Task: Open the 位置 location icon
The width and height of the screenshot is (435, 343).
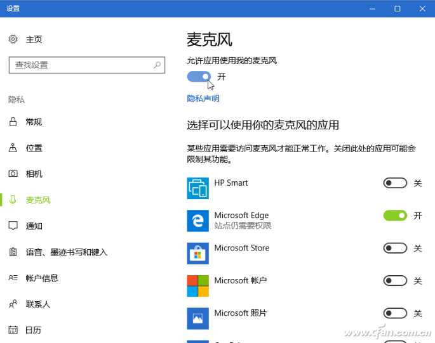Action: (13, 148)
